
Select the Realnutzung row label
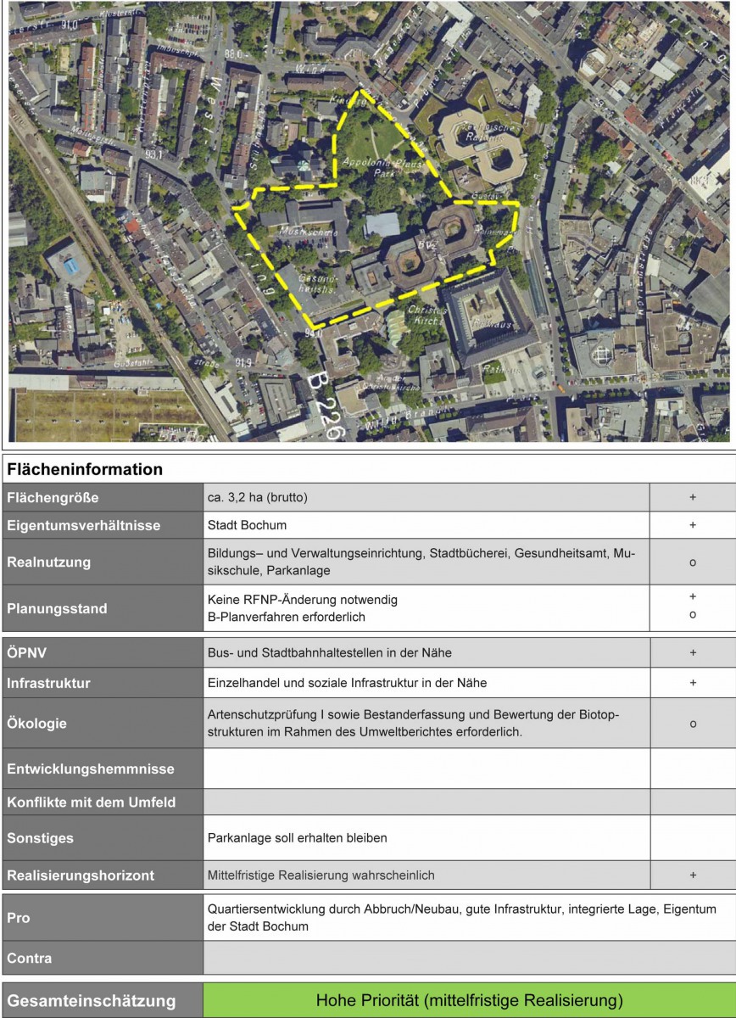48,562
